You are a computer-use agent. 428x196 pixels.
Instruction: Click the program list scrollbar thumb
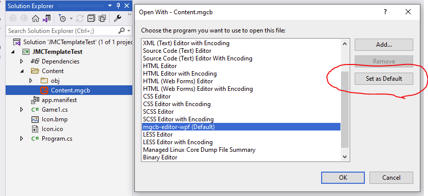coord(345,110)
